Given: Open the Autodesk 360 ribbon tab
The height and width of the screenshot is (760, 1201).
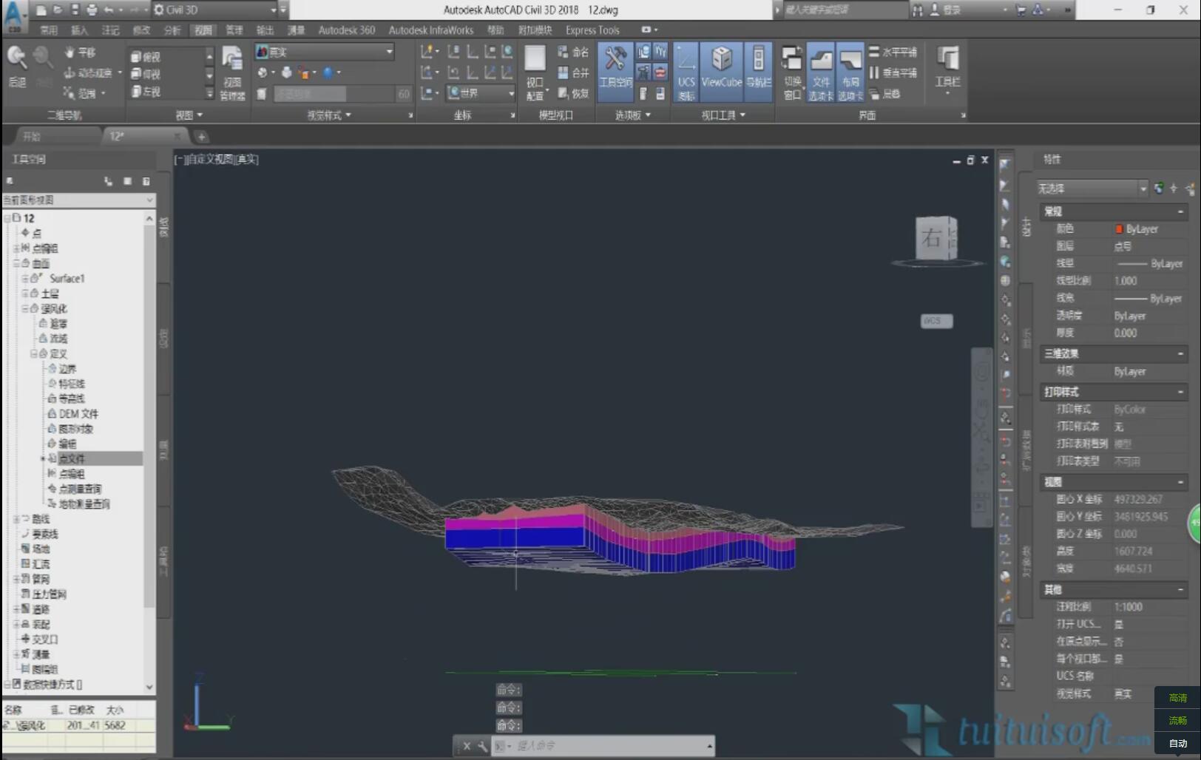Looking at the screenshot, I should pyautogui.click(x=346, y=30).
